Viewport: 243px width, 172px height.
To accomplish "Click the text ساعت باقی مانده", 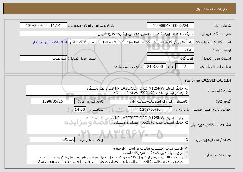I will [x=128, y=67].
